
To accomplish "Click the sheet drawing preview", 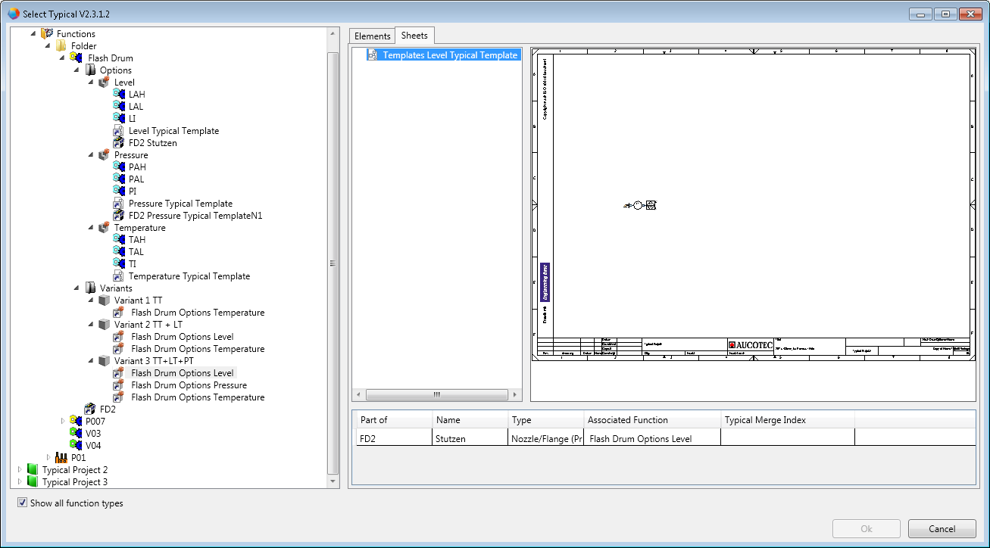I will pos(753,204).
